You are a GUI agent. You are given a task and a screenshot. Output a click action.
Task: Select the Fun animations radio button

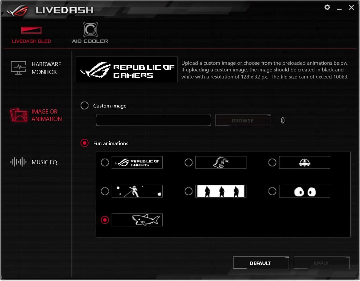point(84,143)
